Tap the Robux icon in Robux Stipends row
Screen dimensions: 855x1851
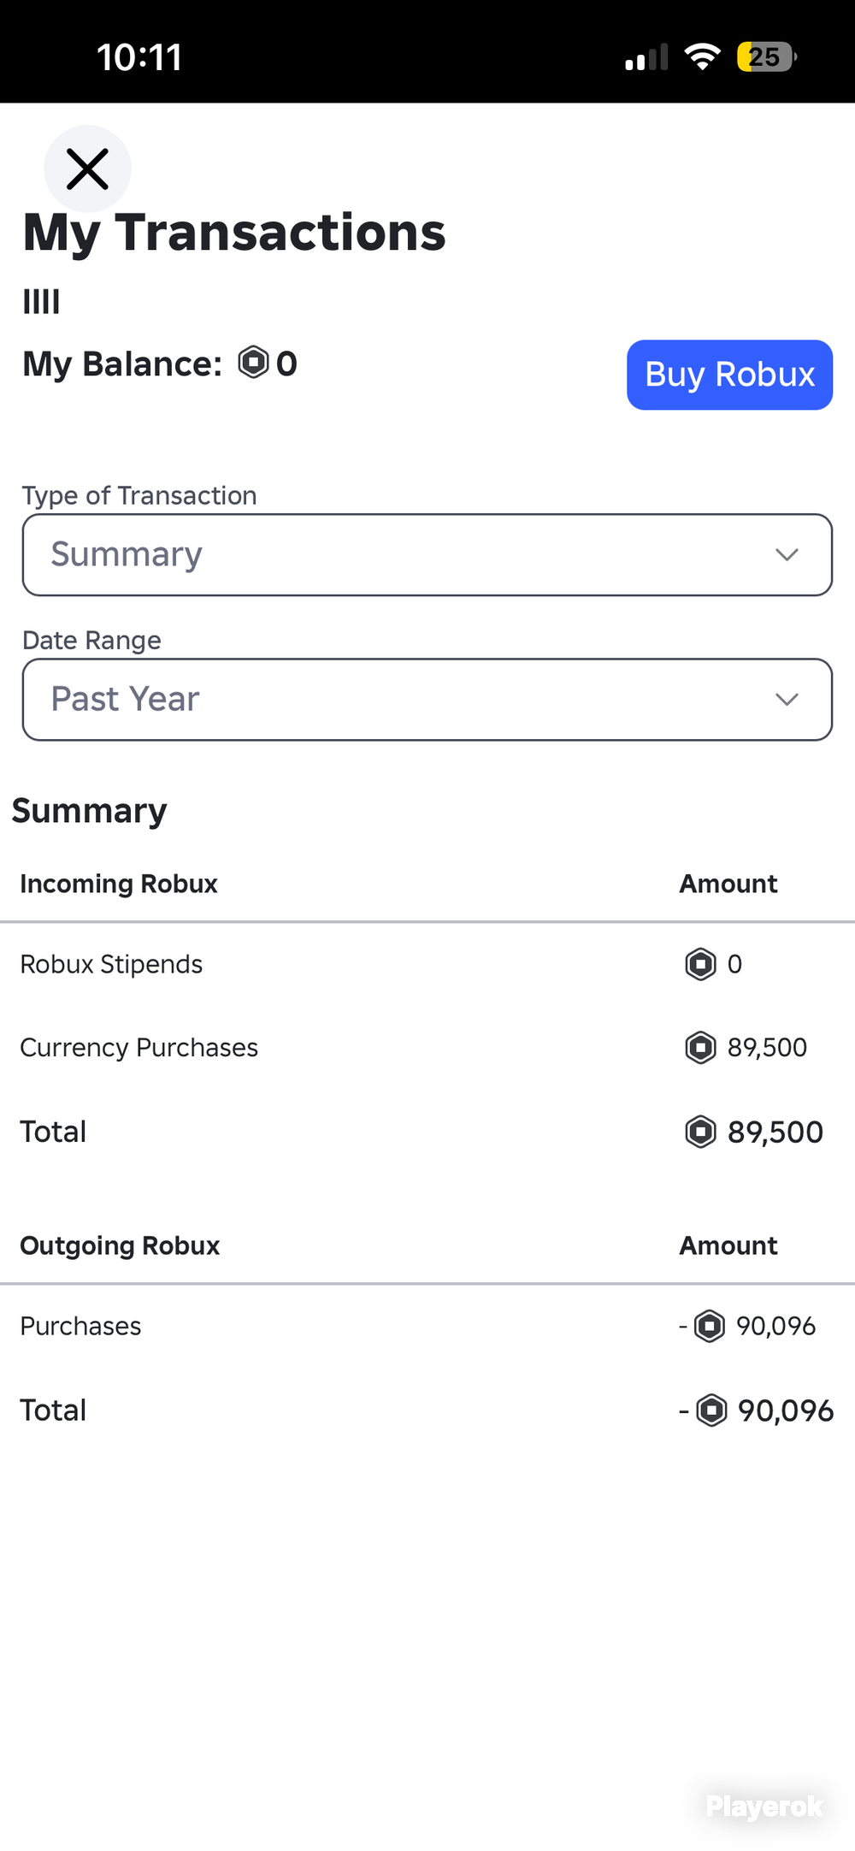coord(700,964)
